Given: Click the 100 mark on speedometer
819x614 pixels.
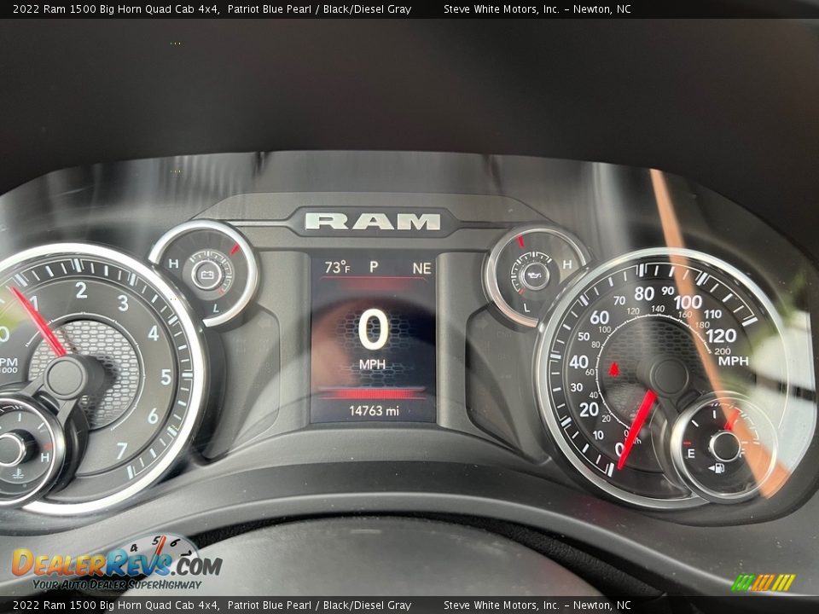Looking at the screenshot, I should 688,302.
